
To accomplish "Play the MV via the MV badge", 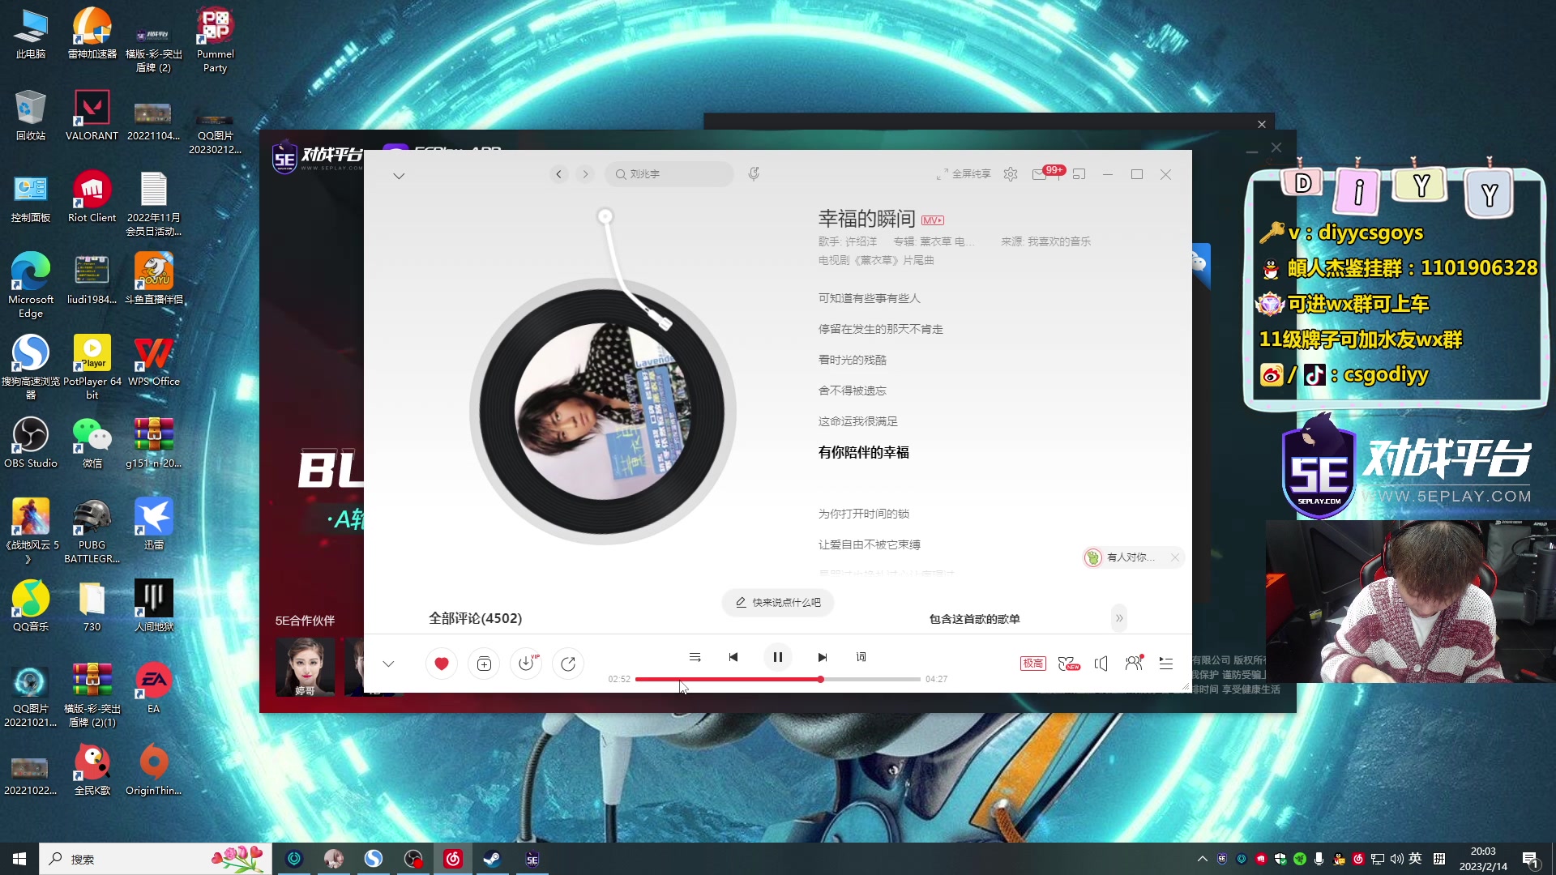I will 933,220.
